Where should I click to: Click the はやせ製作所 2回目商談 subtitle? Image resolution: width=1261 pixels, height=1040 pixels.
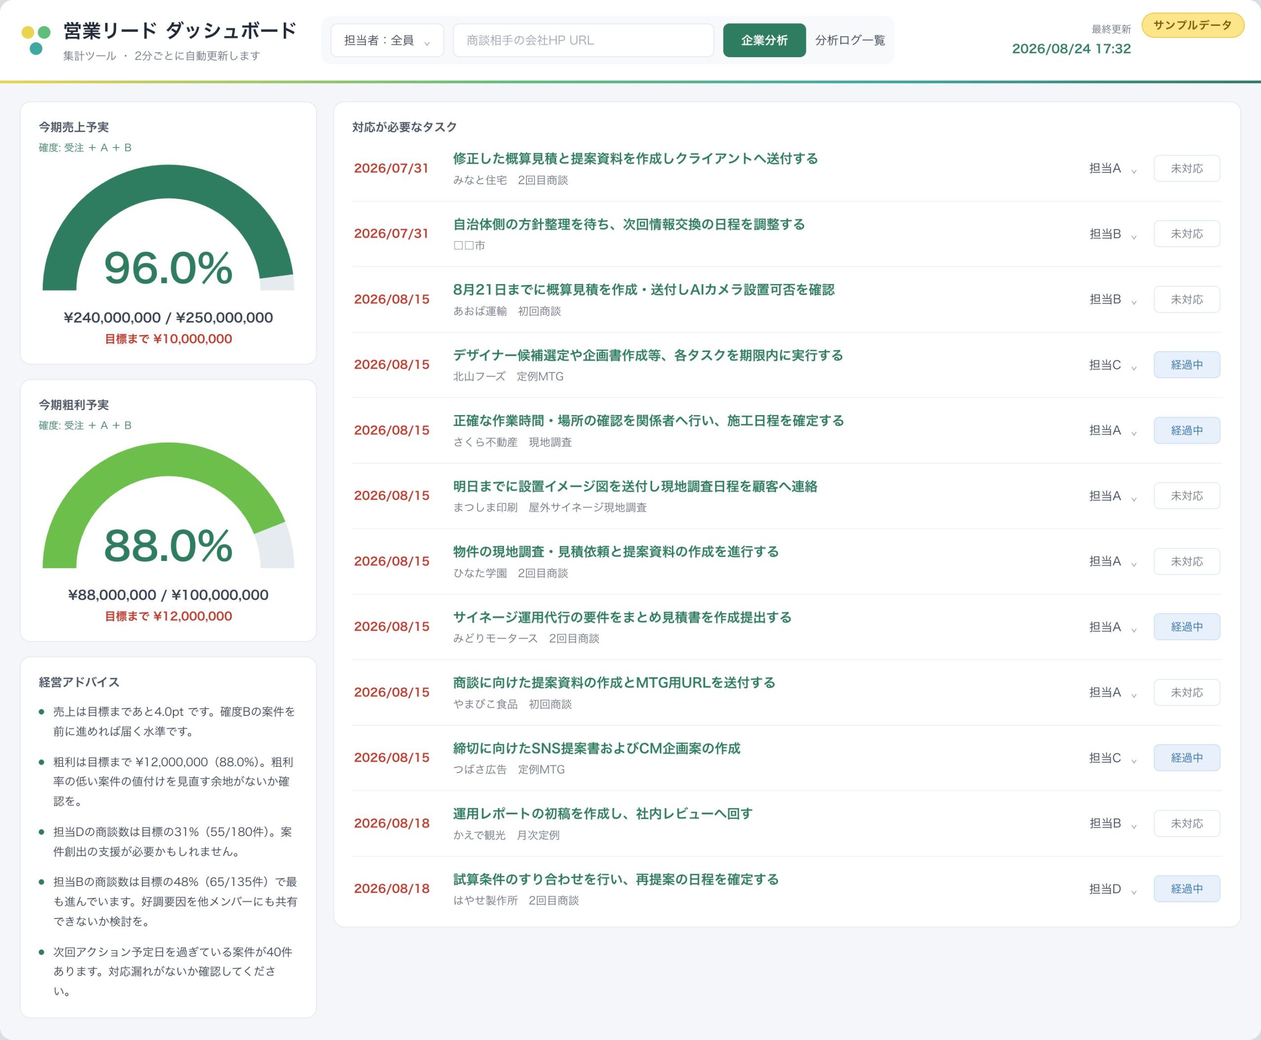coord(516,901)
